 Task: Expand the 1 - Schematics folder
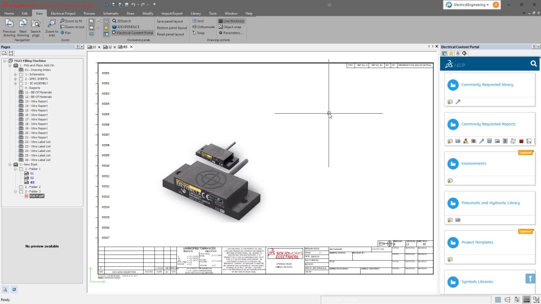(x=16, y=74)
